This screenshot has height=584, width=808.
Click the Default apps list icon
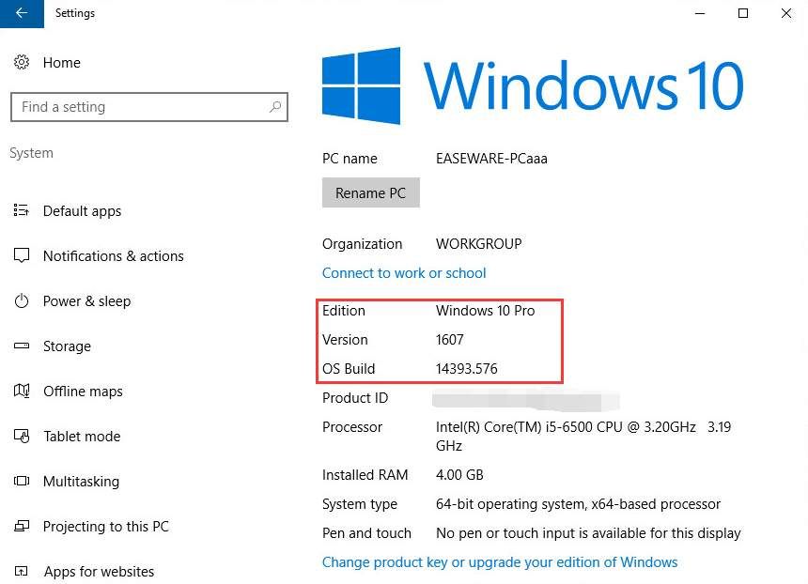22,211
